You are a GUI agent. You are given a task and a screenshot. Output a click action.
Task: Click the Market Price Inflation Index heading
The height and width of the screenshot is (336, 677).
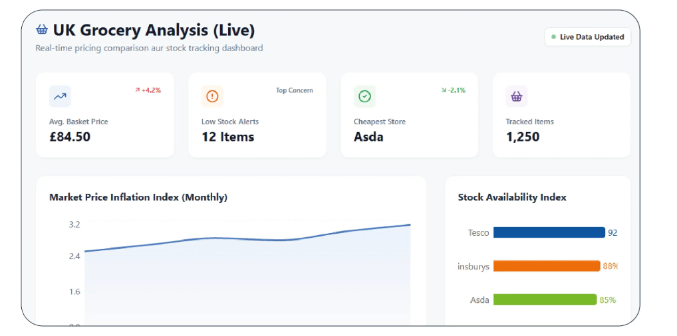coord(138,197)
